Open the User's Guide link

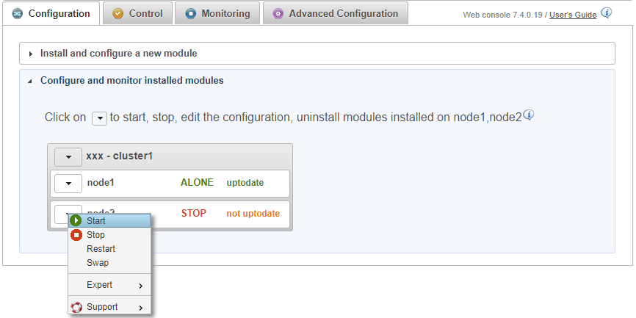(573, 15)
